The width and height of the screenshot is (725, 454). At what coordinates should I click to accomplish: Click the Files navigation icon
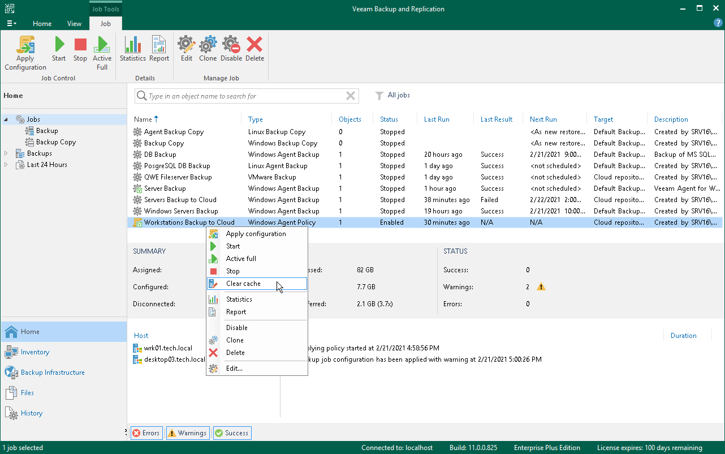click(x=11, y=393)
